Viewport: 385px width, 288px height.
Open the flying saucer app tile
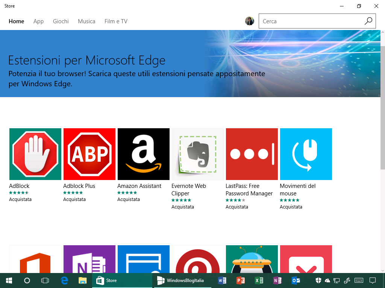click(x=252, y=259)
